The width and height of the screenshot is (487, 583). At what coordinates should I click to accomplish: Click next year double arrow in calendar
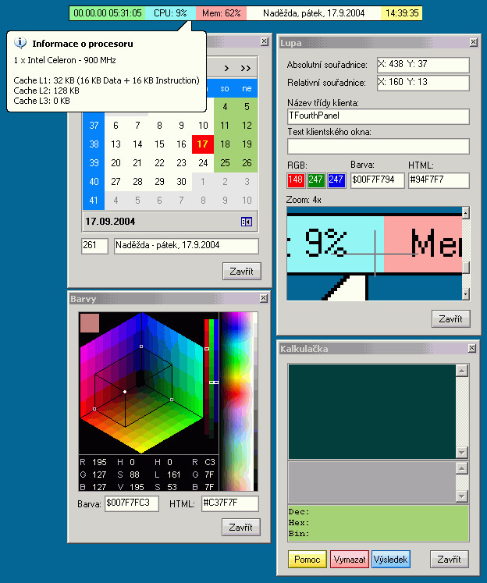(246, 69)
